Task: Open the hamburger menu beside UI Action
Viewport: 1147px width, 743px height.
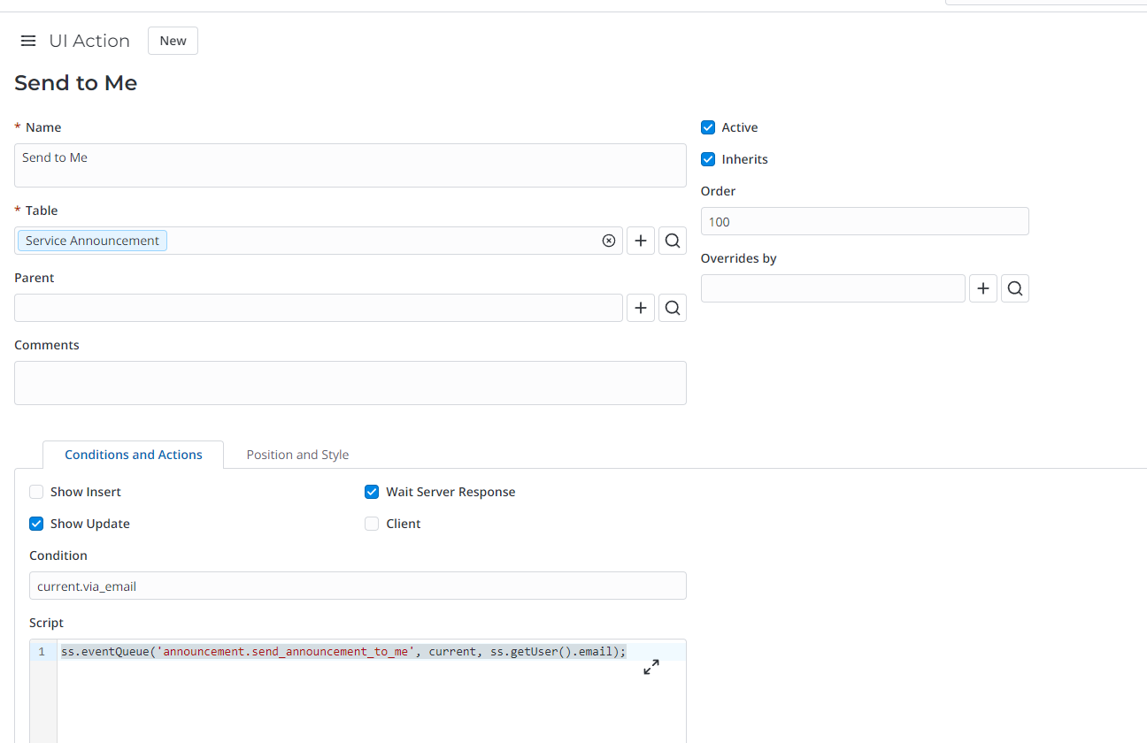Action: point(28,41)
